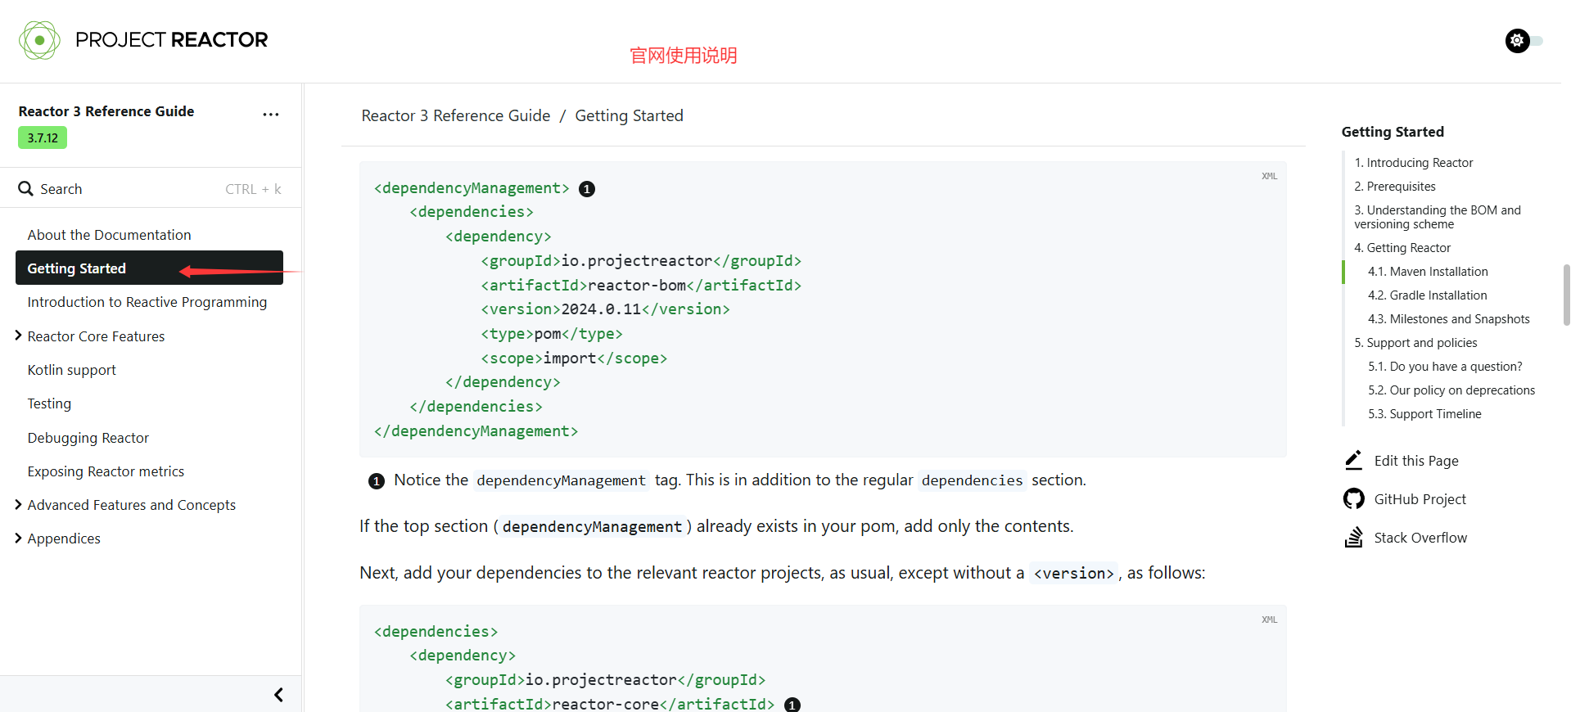Click the Appendices label
Viewport: 1571px width, 712px height.
point(64,539)
